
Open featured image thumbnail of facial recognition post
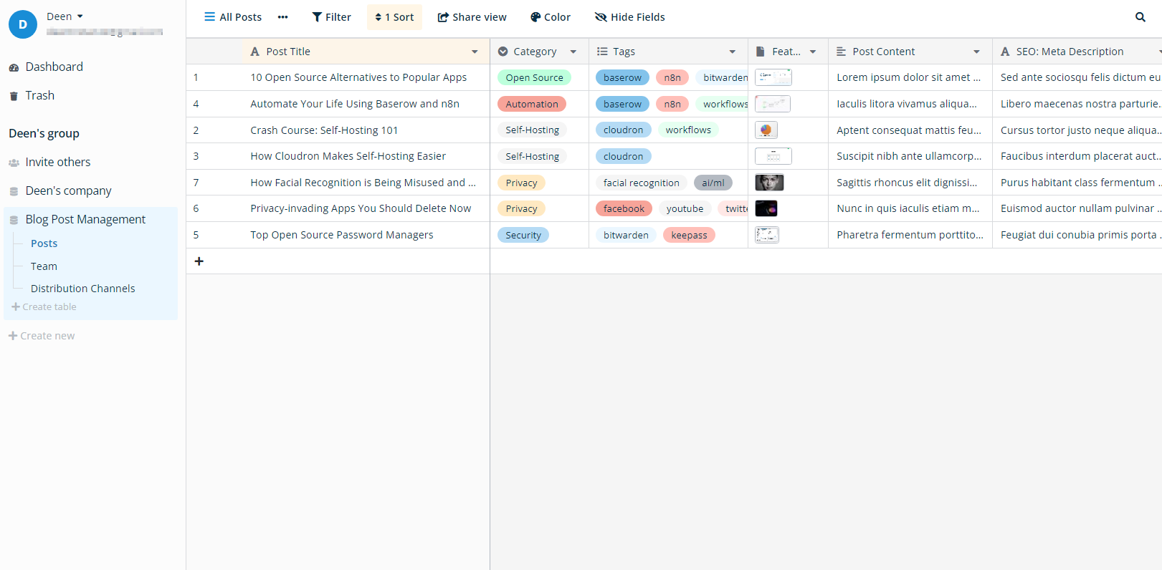[x=769, y=183]
